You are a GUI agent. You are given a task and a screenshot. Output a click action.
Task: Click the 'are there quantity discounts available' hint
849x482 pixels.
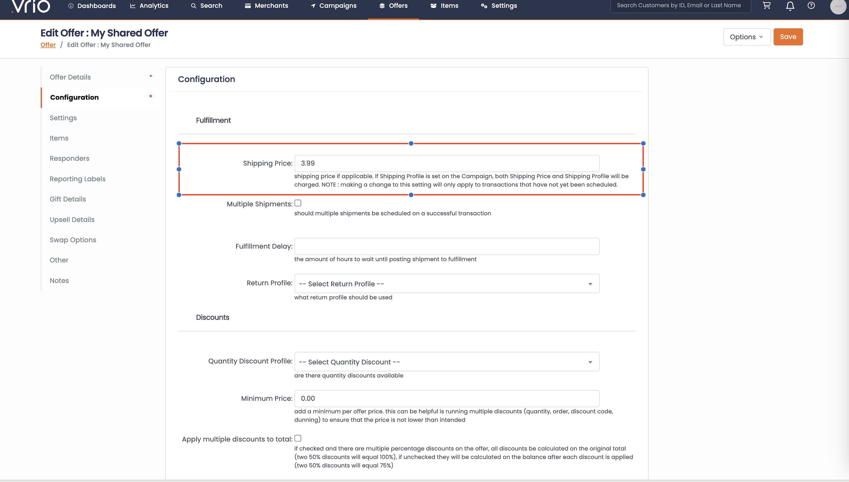pos(349,375)
